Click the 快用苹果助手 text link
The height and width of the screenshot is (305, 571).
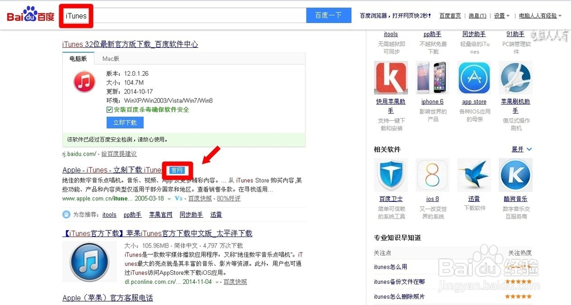(391, 106)
